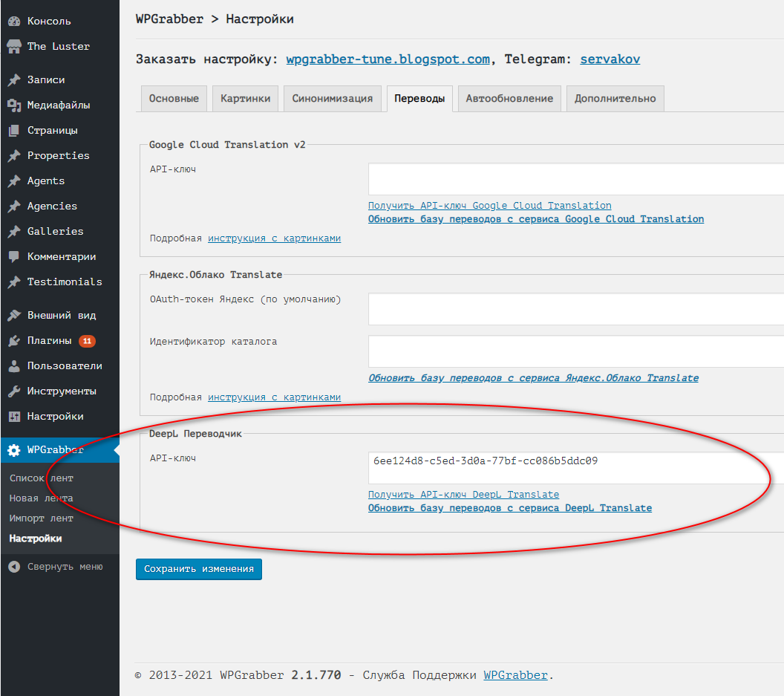Viewport: 784px width, 696px height.
Task: Click the Записи pin icon
Action: (14, 80)
